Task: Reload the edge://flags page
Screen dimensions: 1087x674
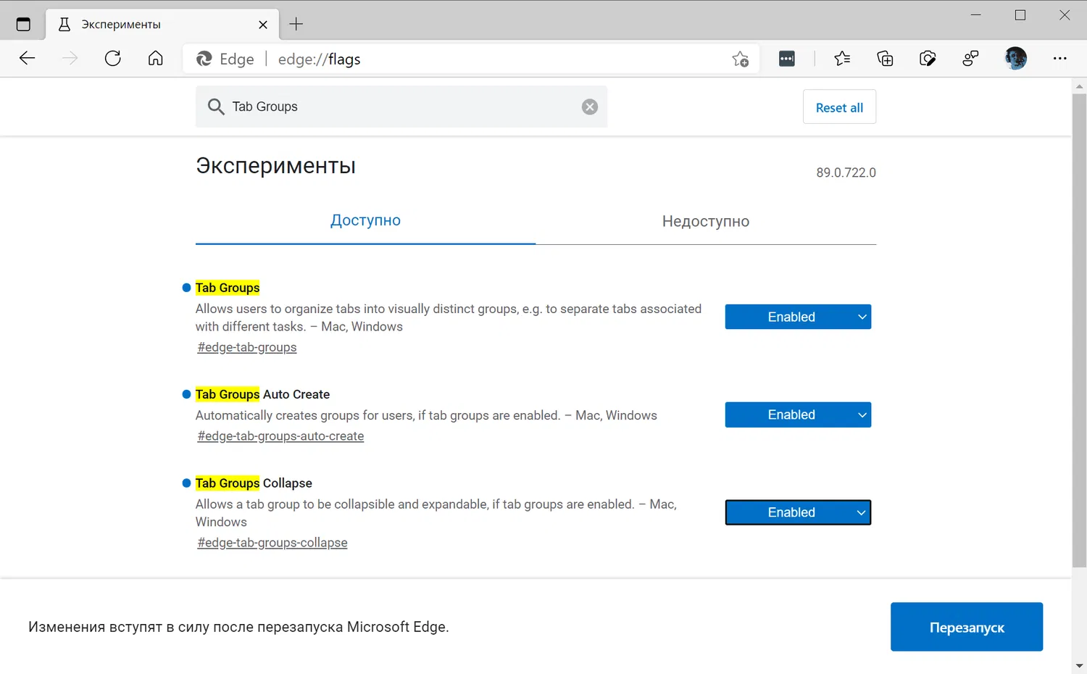Action: (112, 58)
